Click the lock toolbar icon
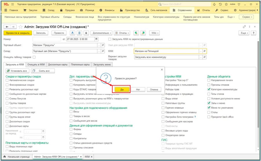Screen dimensions: 261x161 click(x=86, y=33)
